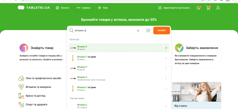This screenshot has height=109, width=238.
Task: Open the Сервіси menu
Action: pyautogui.click(x=84, y=8)
